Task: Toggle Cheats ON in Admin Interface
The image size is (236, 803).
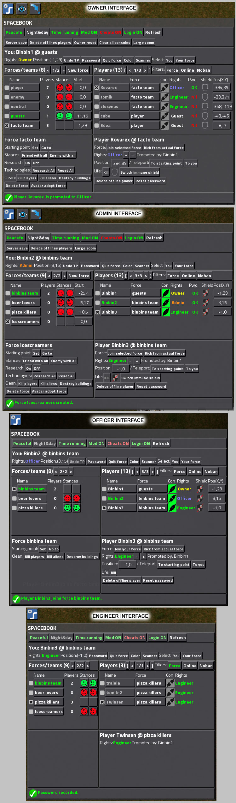Action: (x=112, y=238)
